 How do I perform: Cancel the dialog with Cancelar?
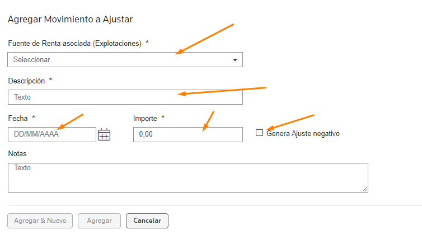tap(147, 221)
